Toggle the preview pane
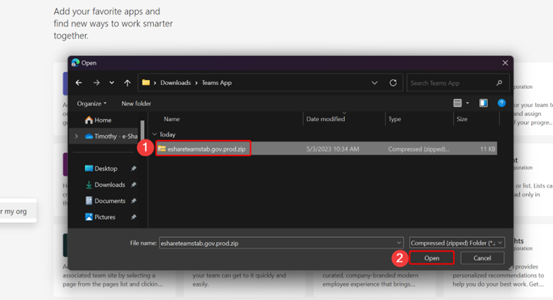 pyautogui.click(x=484, y=103)
